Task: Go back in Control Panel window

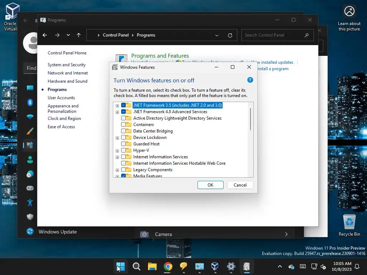Action: pos(45,35)
